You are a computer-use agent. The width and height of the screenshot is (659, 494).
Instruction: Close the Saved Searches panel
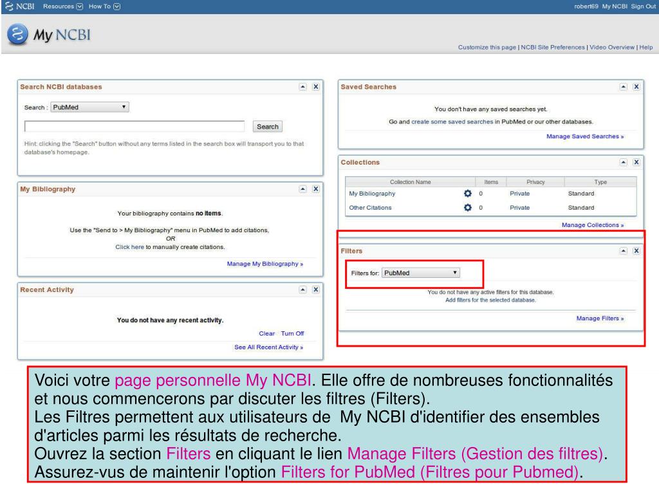636,87
